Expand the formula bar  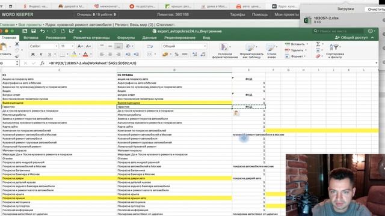tap(377, 63)
